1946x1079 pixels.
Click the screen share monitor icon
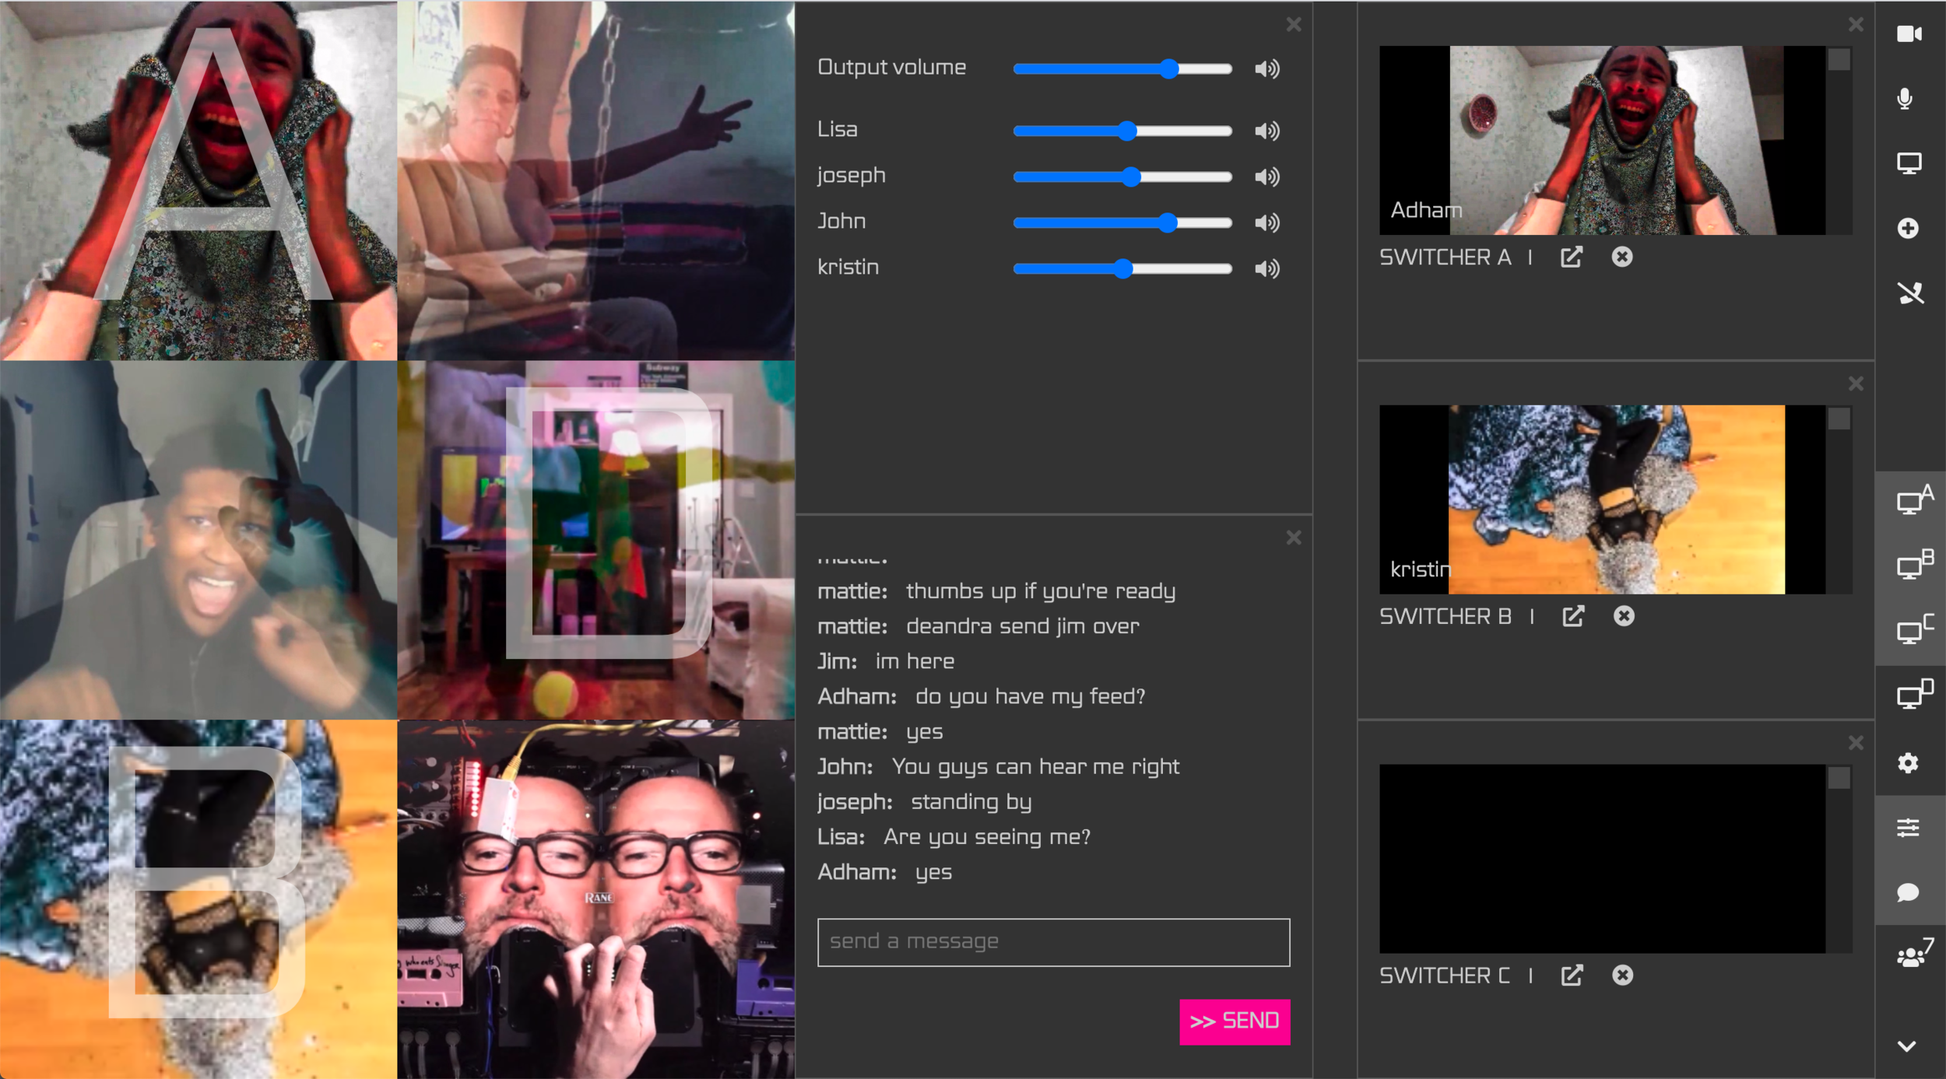pos(1909,163)
